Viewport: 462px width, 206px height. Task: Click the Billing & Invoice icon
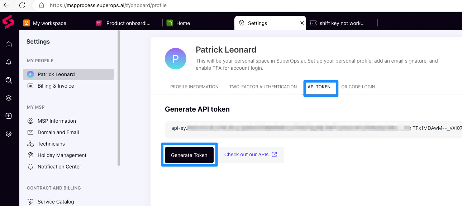coord(30,86)
